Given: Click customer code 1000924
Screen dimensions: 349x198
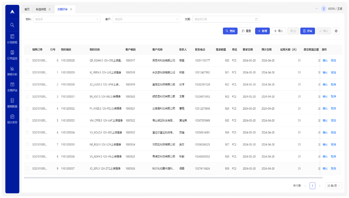Looking at the screenshot, I should [x=130, y=144].
